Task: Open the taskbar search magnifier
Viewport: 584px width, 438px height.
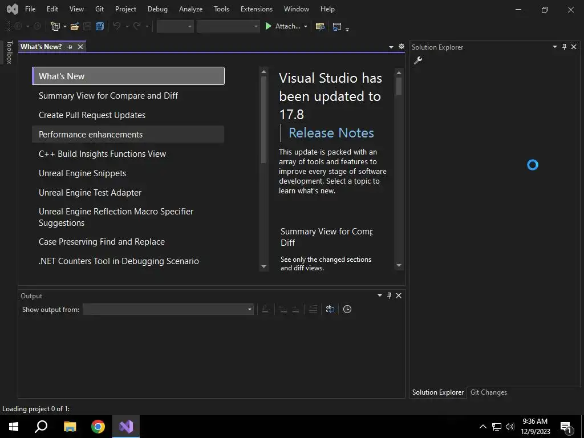Action: pyautogui.click(x=41, y=427)
